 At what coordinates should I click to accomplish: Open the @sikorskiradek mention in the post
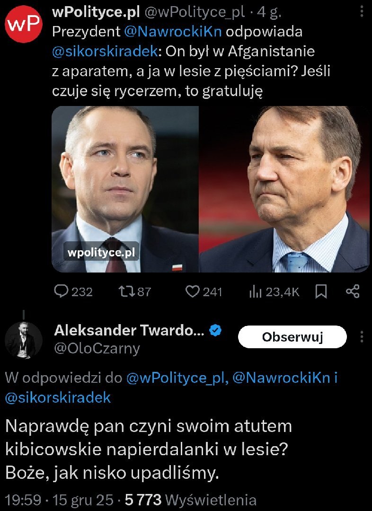click(x=105, y=51)
